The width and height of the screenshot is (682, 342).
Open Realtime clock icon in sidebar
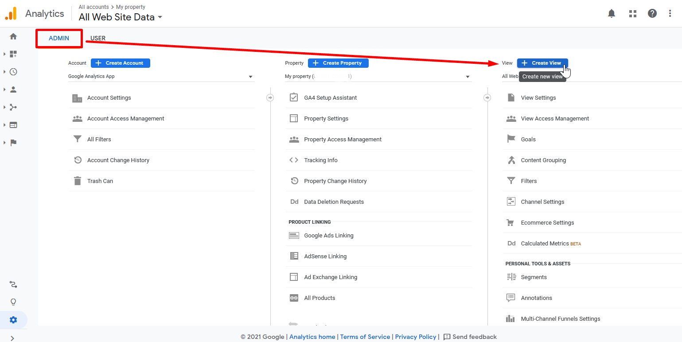click(13, 72)
